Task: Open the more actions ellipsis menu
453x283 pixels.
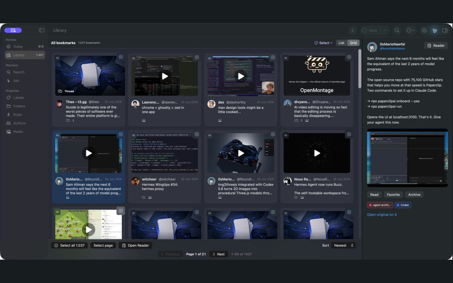Action: pyautogui.click(x=410, y=30)
